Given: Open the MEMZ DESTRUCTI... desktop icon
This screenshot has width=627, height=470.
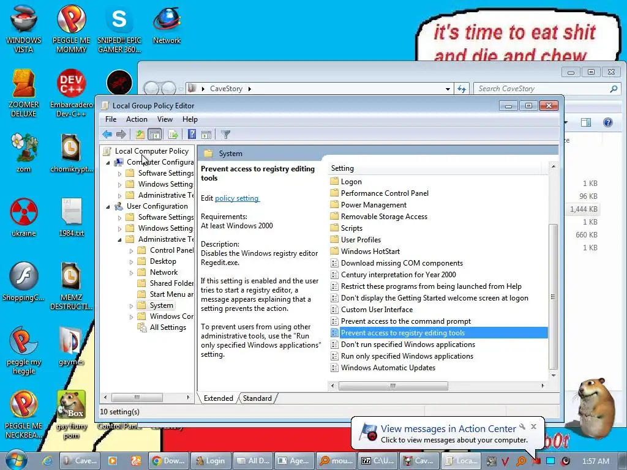Looking at the screenshot, I should (x=71, y=286).
